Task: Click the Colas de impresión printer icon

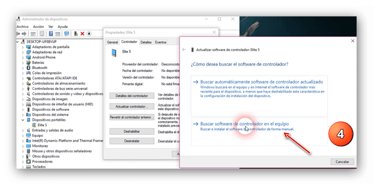Action: click(x=29, y=73)
